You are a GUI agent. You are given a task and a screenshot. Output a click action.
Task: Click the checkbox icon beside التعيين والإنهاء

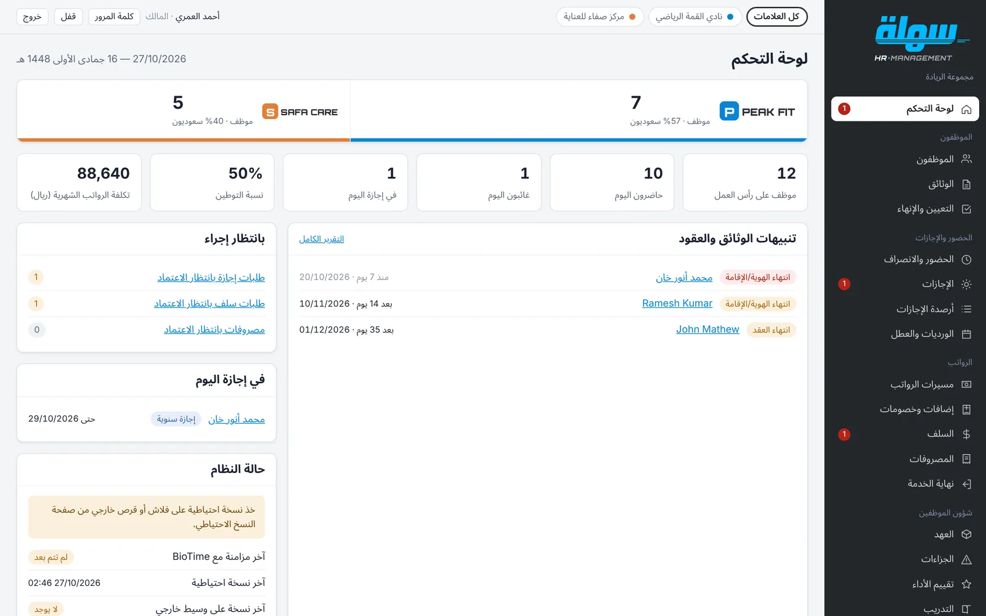coord(966,209)
